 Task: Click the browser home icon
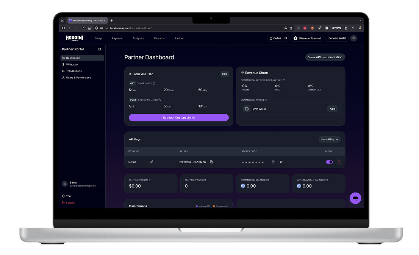[x=89, y=28]
